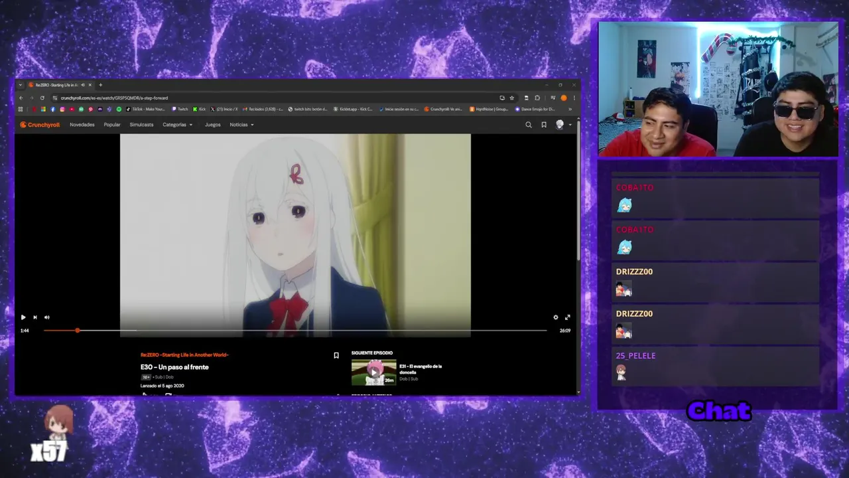Open Discord bookmark icon
Viewport: 849px width, 478px height.
click(100, 109)
